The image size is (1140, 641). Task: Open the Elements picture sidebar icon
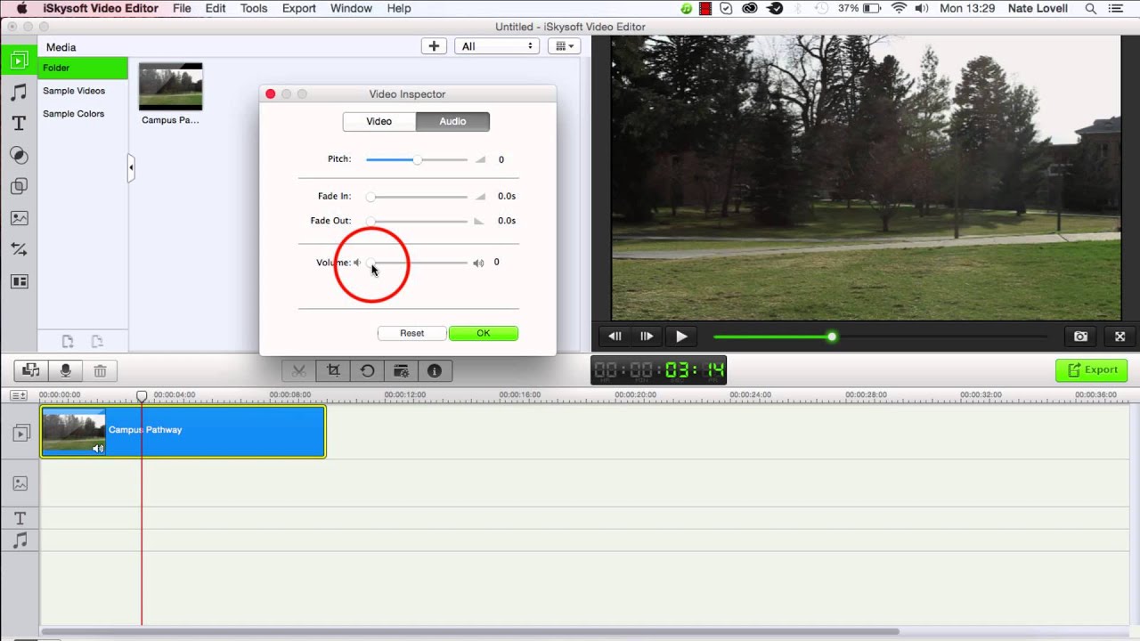(19, 218)
